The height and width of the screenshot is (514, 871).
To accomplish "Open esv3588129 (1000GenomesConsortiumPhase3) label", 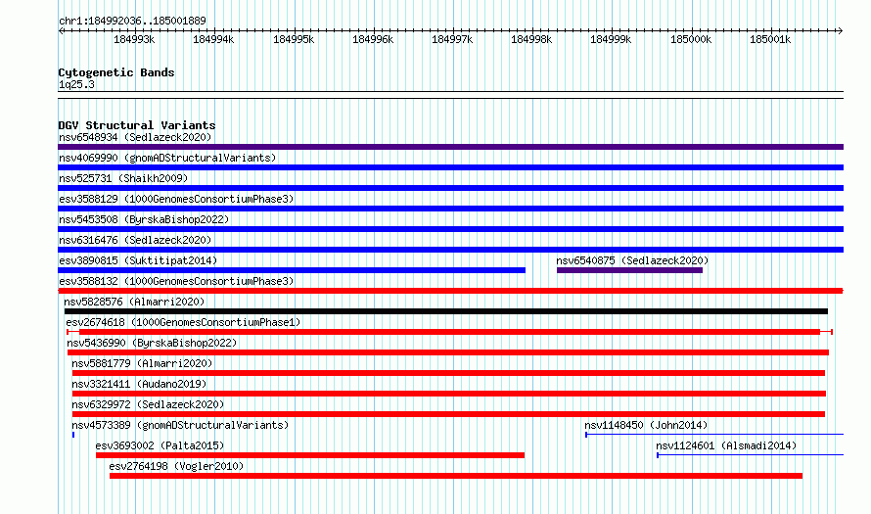I will pyautogui.click(x=176, y=199).
